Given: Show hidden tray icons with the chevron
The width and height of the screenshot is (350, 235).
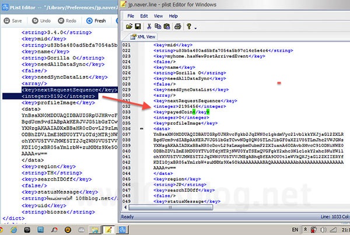Looking at the screenshot, I should [305, 230].
